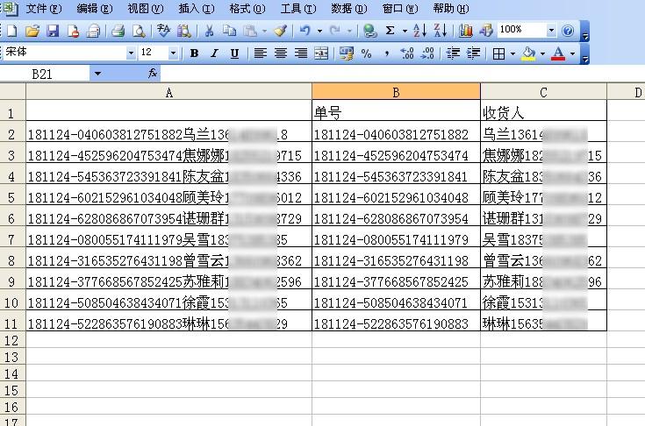645x426 pixels.
Task: Open the Chart Wizard icon
Action: (466, 31)
